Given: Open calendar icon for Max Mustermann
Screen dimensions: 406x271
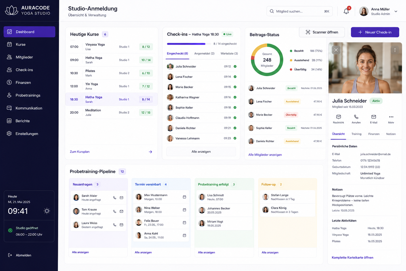Looking at the screenshot, I should point(184,197).
